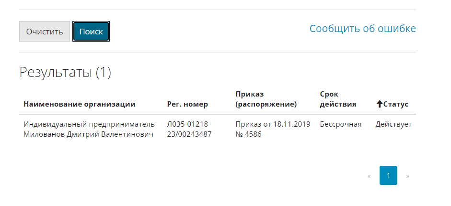Click the Индивидуальный предприниматель text in the row
This screenshot has height=206, width=451.
point(90,124)
